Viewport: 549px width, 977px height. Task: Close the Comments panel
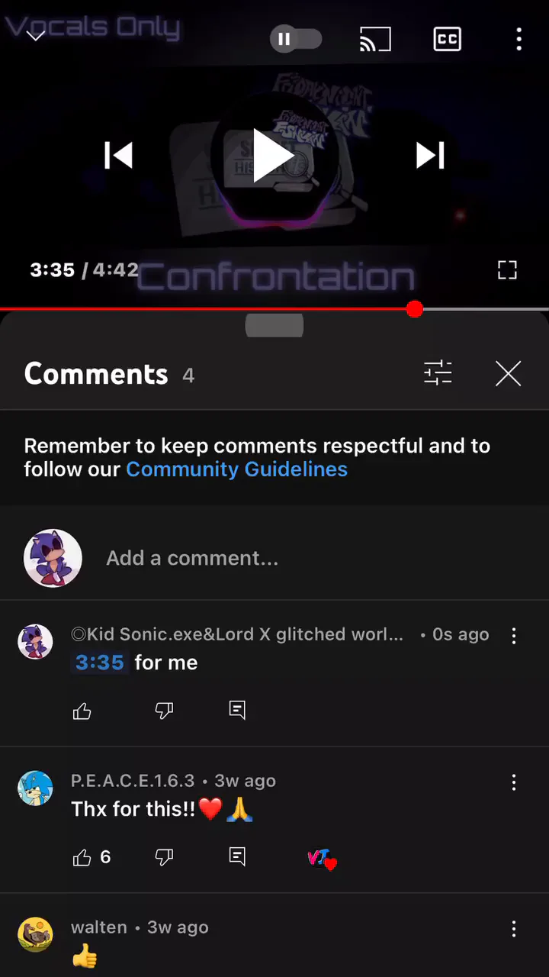click(508, 373)
